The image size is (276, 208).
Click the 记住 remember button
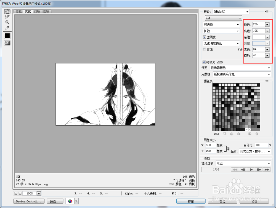coord(254,201)
